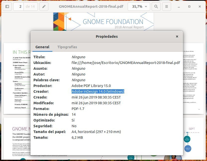Switch to the Tipografías tab
The width and height of the screenshot is (207, 161).
67,47
